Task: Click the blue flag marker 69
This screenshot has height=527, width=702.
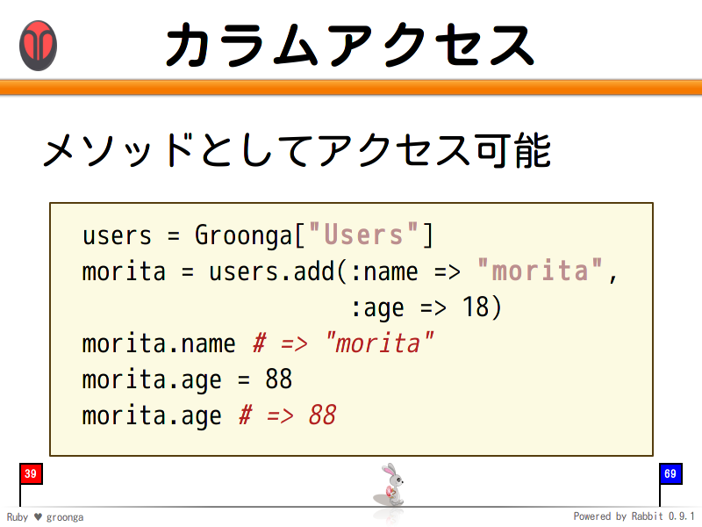Action: point(670,474)
